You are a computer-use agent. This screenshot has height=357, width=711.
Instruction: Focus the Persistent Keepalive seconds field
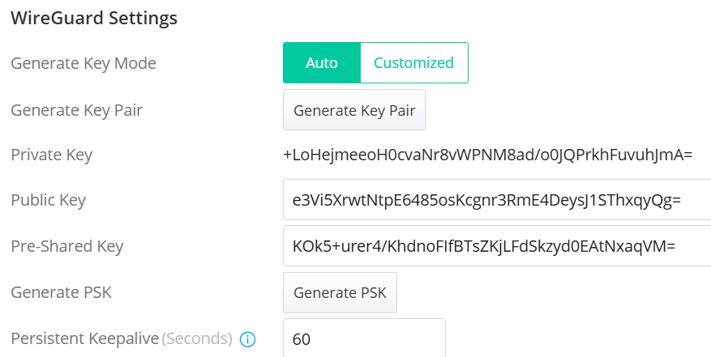pyautogui.click(x=365, y=339)
